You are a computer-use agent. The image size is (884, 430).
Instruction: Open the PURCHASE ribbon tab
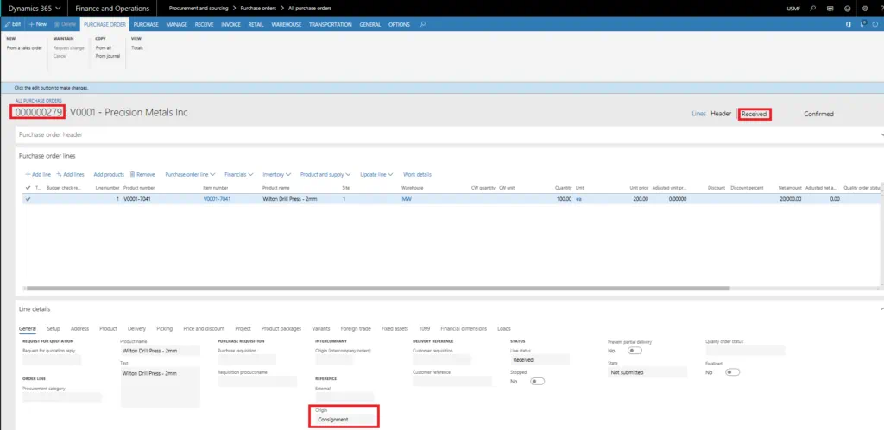point(146,25)
